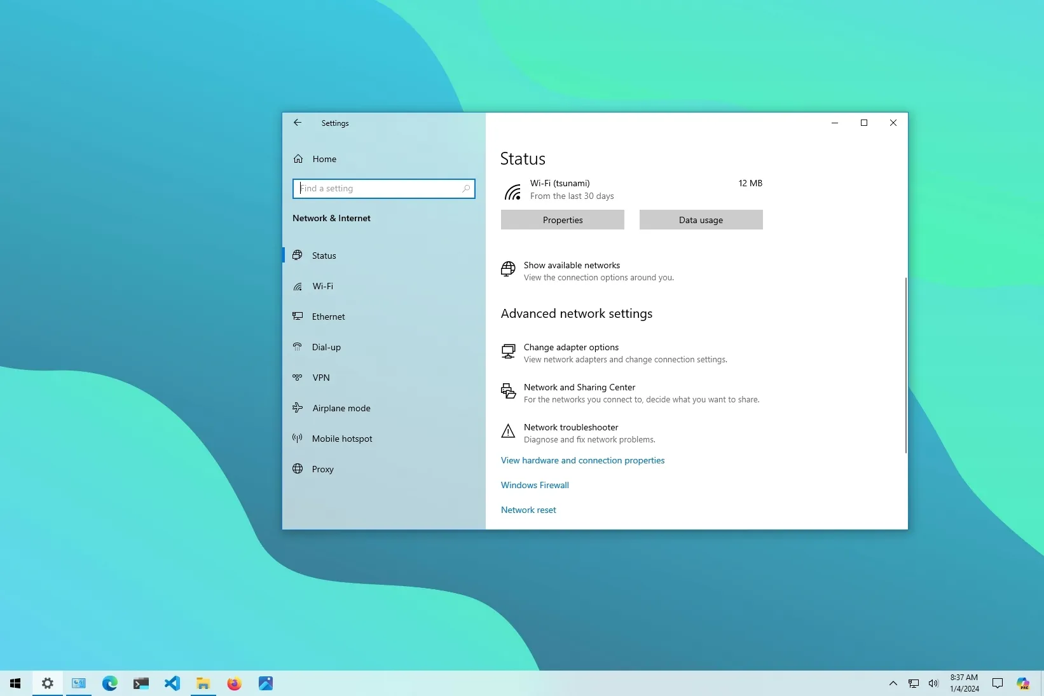Focus the Find a setting search box
The width and height of the screenshot is (1044, 696).
pyautogui.click(x=384, y=189)
